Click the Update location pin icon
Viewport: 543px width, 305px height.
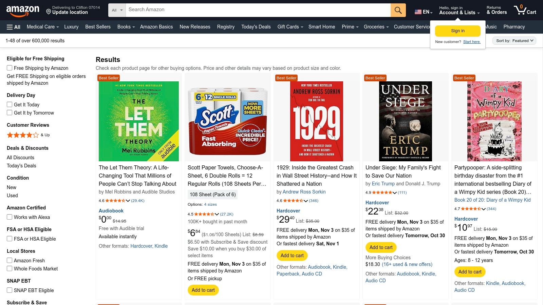(x=48, y=12)
